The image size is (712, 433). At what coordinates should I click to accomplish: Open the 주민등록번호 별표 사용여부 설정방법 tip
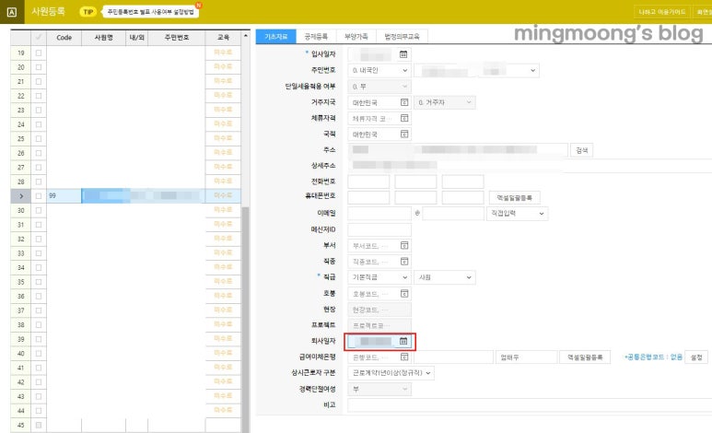coord(151,12)
